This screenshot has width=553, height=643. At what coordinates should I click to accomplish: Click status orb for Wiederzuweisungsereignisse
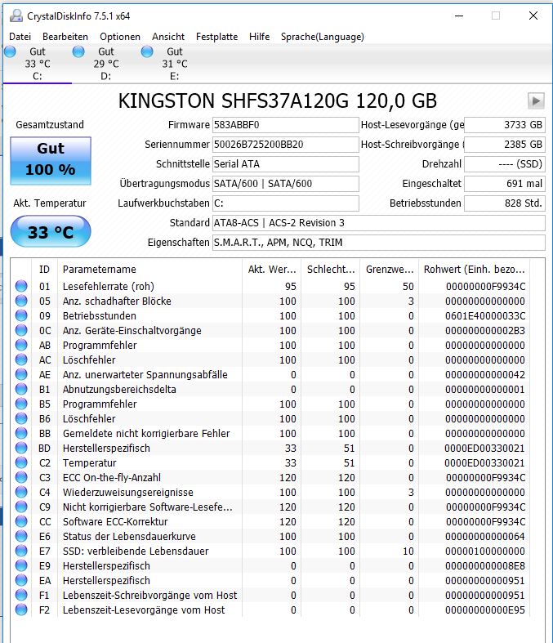coord(21,492)
